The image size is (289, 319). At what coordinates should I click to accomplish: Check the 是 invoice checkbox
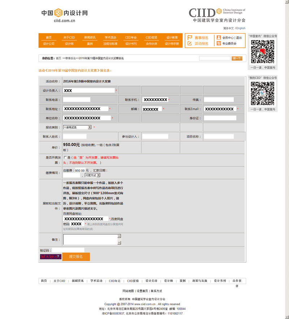pos(65,158)
